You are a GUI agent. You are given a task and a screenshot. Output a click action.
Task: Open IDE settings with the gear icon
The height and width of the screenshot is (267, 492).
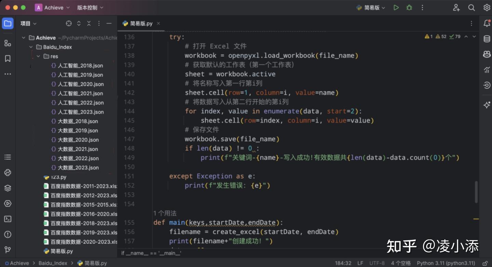point(488,7)
